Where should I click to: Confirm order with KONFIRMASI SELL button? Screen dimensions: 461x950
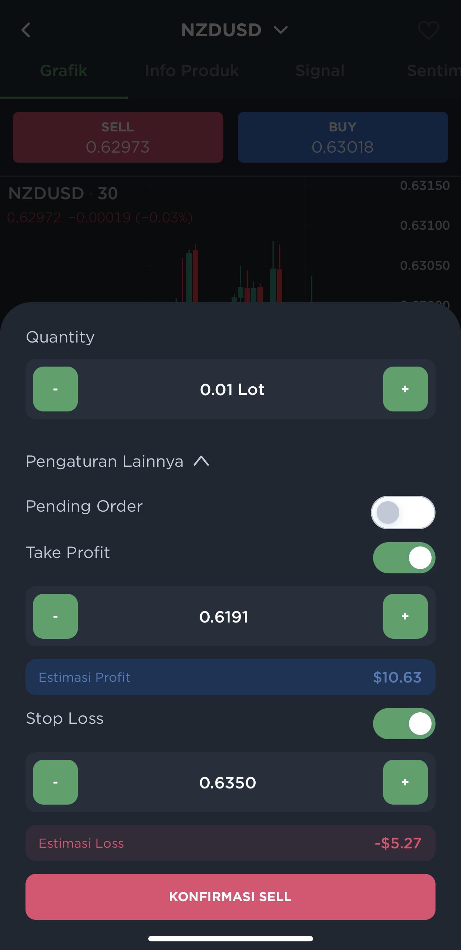[x=230, y=897]
